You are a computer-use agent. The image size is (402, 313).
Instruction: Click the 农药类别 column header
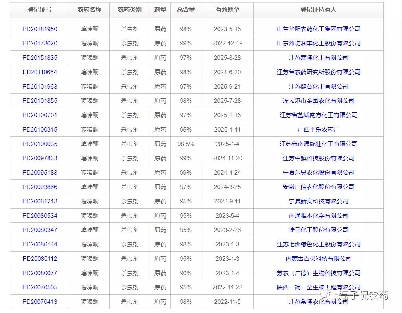pyautogui.click(x=130, y=10)
